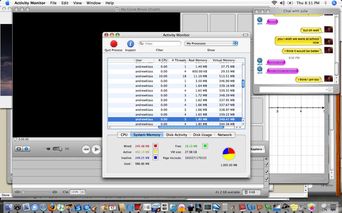342x213 pixels.
Task: Sort processes by Real Memory column
Action: pos(197,60)
